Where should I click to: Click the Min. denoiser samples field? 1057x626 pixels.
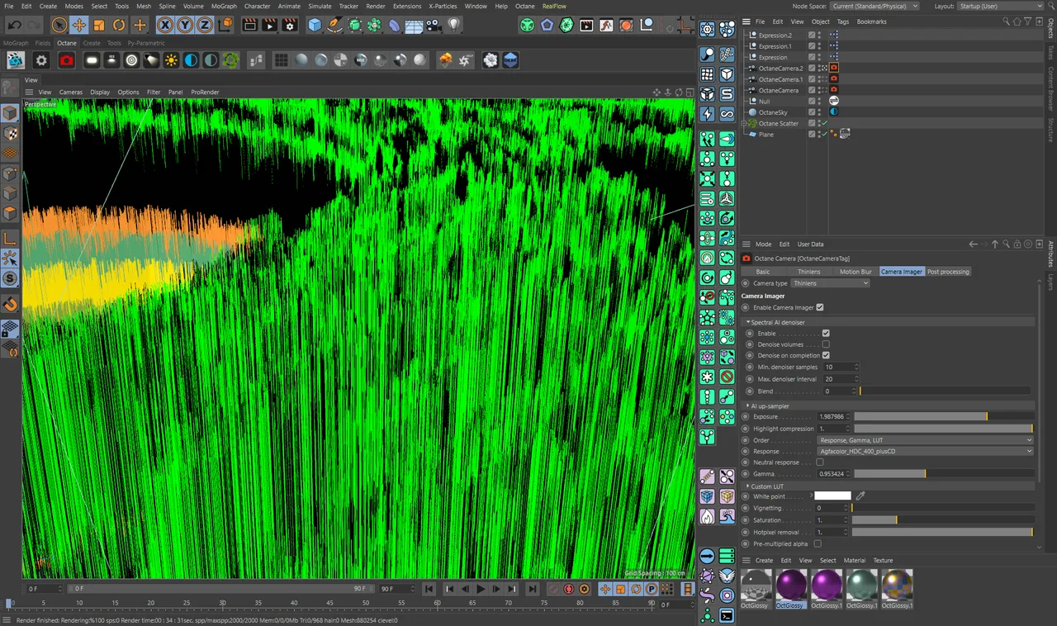(x=841, y=367)
